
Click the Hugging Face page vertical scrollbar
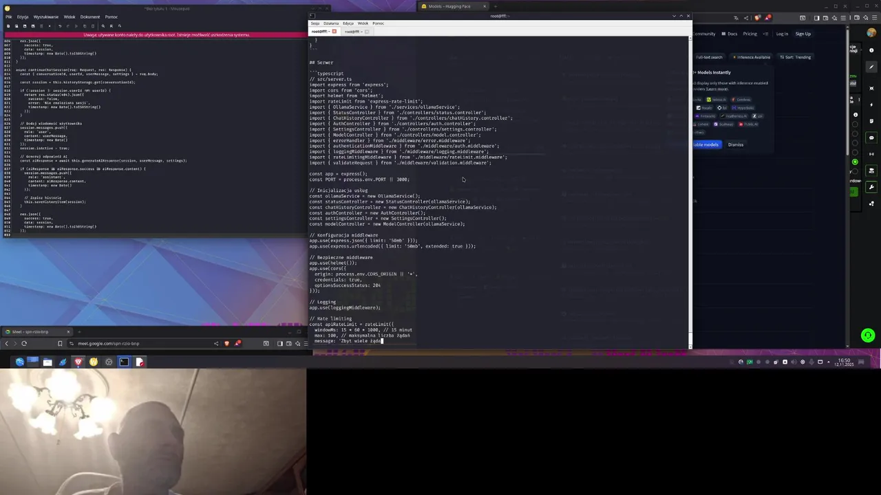(846, 186)
